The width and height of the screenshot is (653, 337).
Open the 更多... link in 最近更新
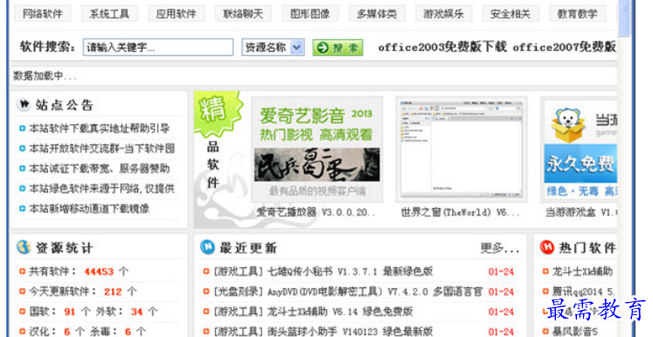(x=500, y=249)
